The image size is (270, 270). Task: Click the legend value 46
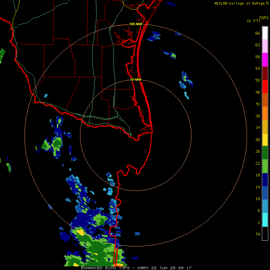(x=258, y=92)
